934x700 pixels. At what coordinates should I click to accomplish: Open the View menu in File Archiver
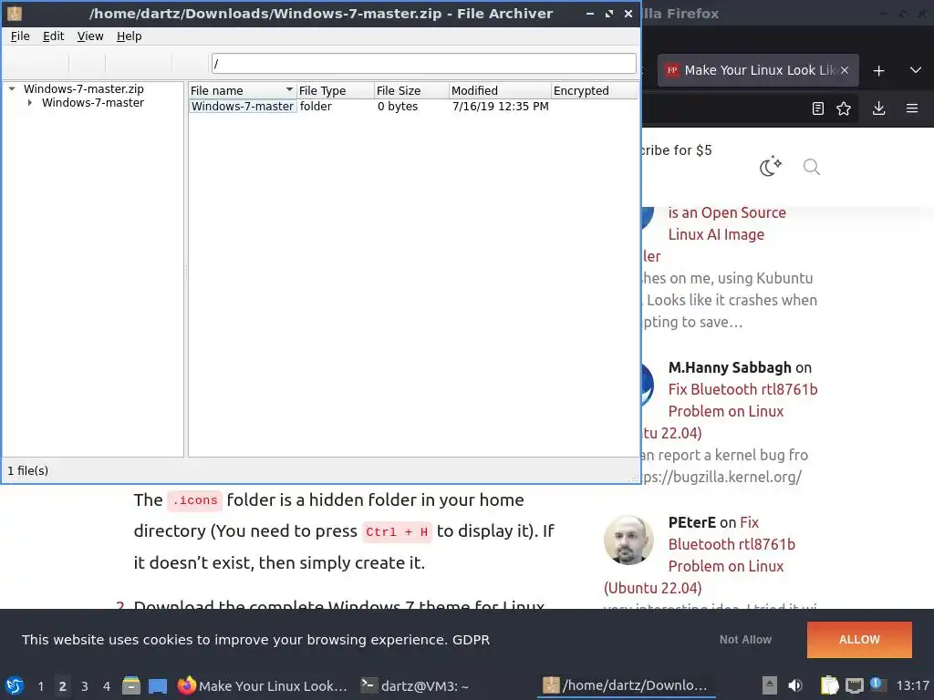(90, 36)
